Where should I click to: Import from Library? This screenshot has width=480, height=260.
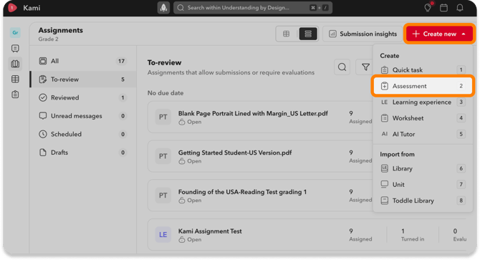point(423,168)
